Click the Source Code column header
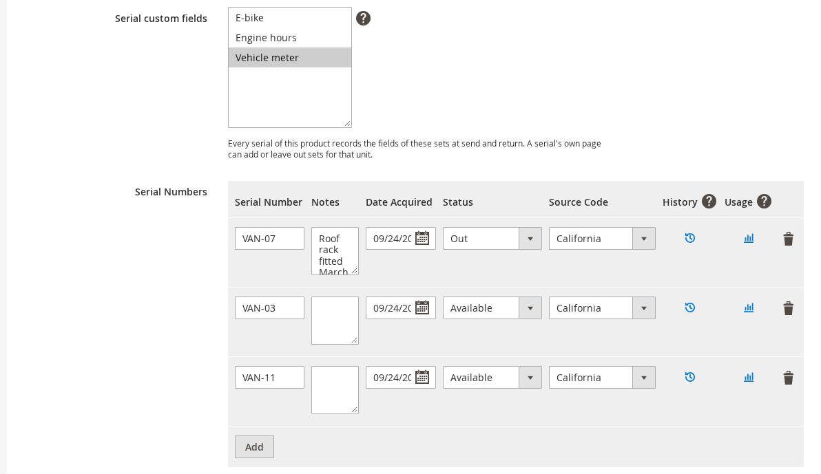Viewport: 821px width, 474px height. click(579, 202)
